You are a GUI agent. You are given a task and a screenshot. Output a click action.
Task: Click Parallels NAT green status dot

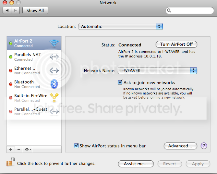(x=11, y=57)
